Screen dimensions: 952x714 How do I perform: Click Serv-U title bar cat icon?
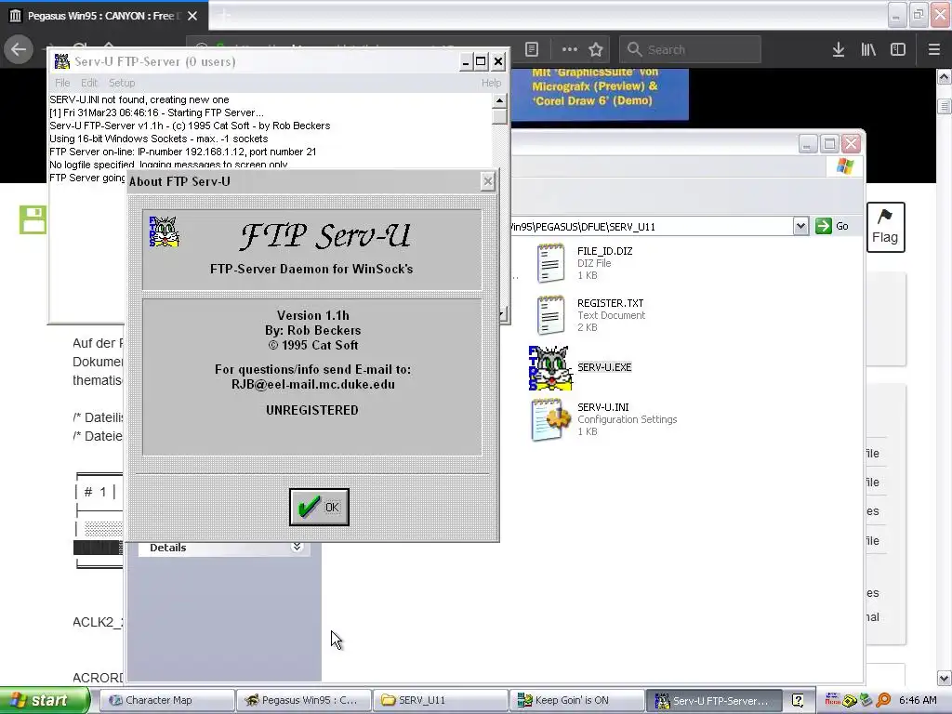click(62, 61)
